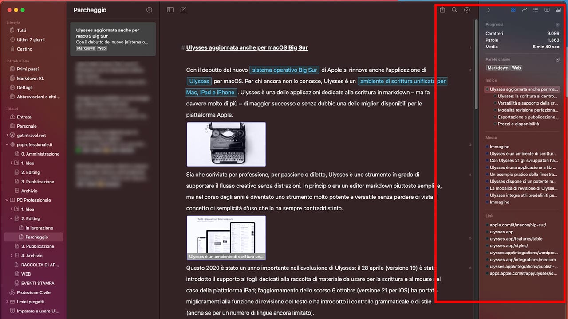Switch to the dashboard overview grid tab

[x=513, y=10]
